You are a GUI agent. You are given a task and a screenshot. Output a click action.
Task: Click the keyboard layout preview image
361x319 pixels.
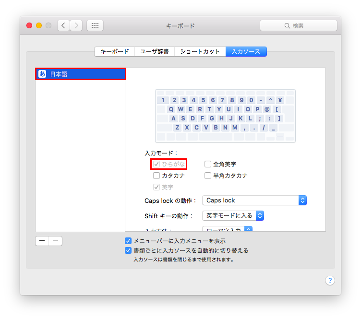226,116
